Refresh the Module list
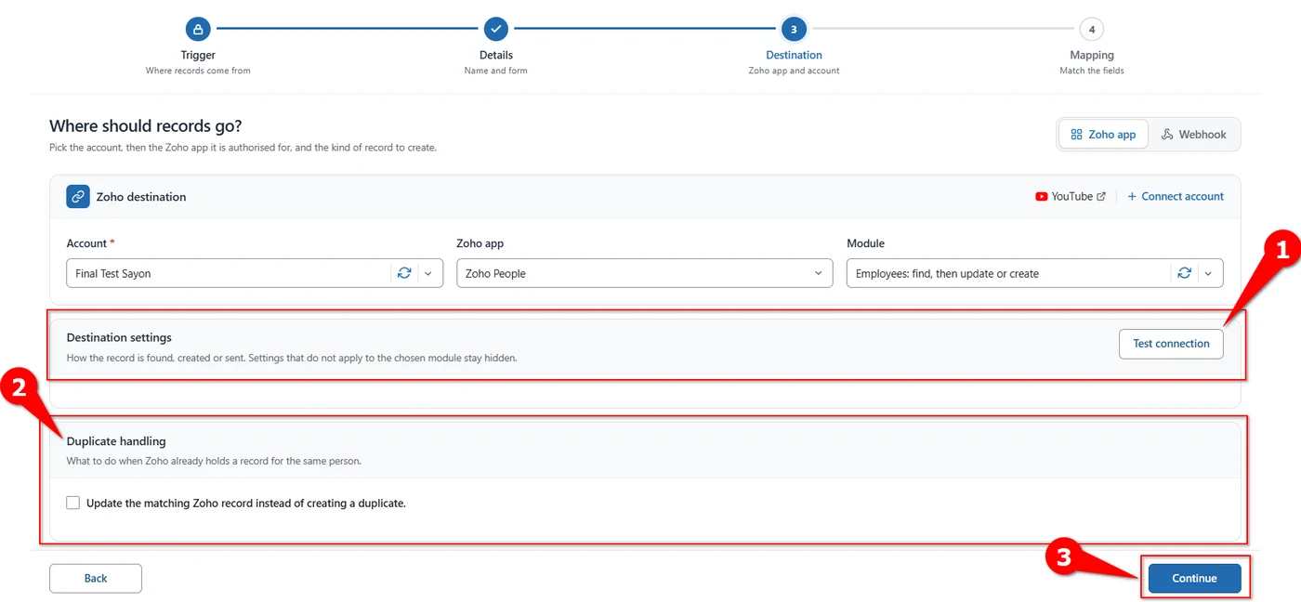Screen dimensions: 1301x602 (1184, 273)
